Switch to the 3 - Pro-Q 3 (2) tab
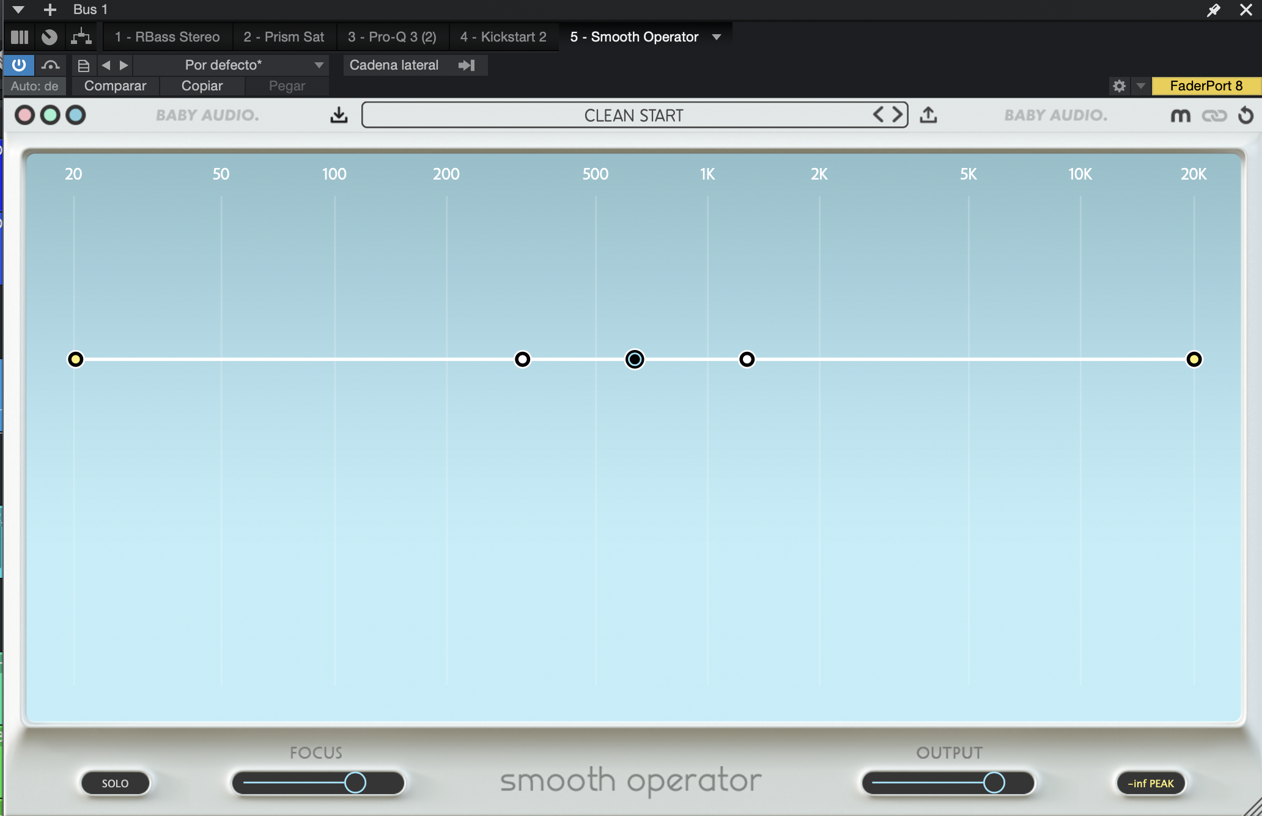The width and height of the screenshot is (1262, 816). [x=392, y=37]
